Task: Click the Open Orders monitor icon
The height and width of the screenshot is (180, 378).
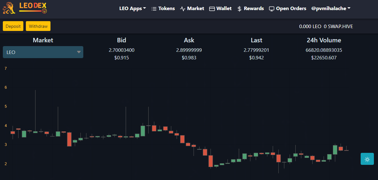Action: 272,9
